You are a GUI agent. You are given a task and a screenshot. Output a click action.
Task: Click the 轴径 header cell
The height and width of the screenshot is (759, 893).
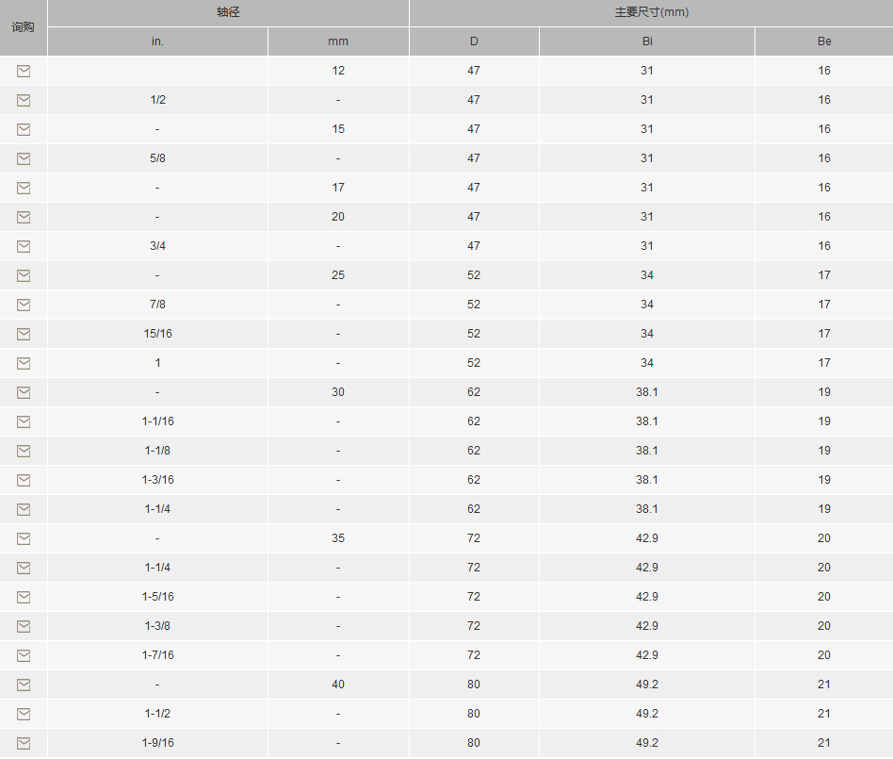228,12
